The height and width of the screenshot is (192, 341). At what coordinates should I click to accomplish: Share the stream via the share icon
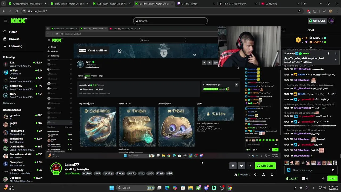pyautogui.click(x=255, y=175)
